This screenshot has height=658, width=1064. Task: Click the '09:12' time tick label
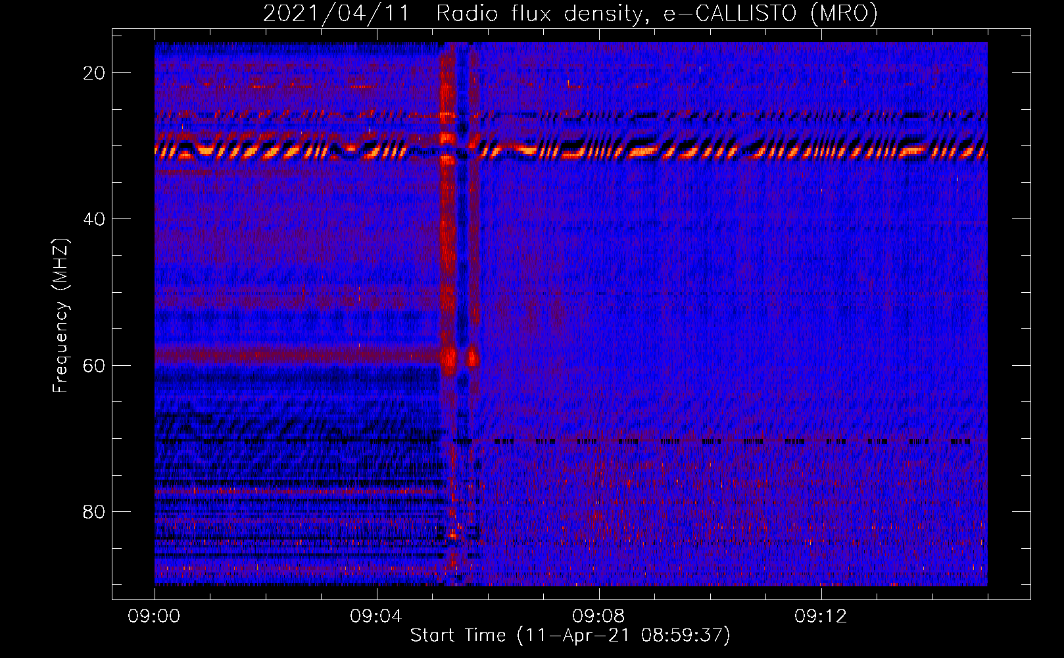pos(821,617)
